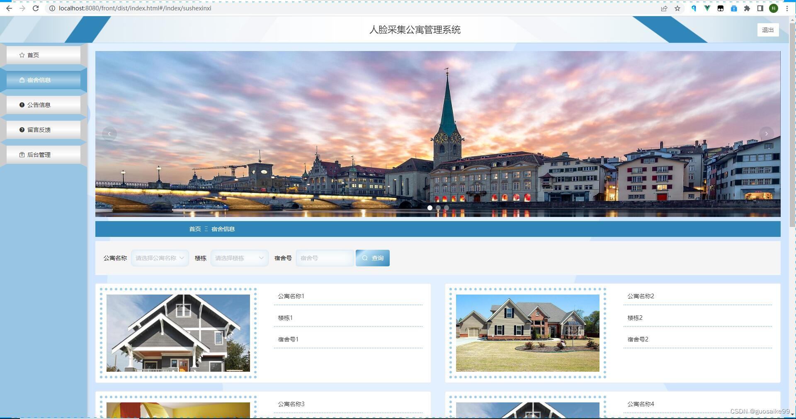
Task: Click 宿舍信息 breadcrumb item
Action: click(223, 229)
